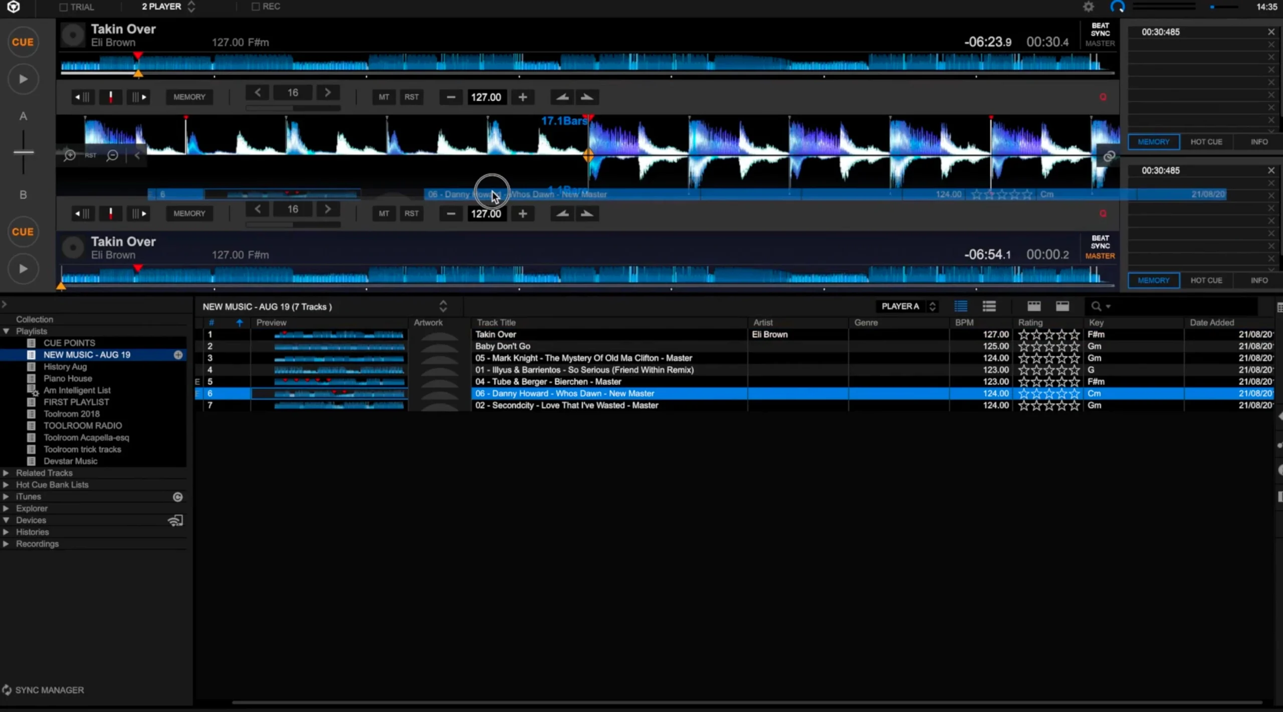Toggle Master Tempo MT on deck A
The height and width of the screenshot is (712, 1283).
point(384,97)
